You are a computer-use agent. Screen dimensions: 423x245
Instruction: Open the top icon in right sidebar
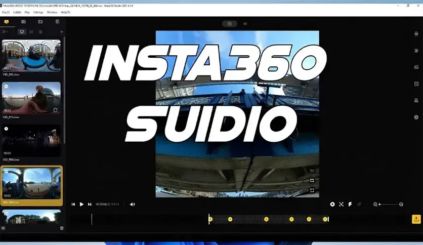[x=416, y=34]
